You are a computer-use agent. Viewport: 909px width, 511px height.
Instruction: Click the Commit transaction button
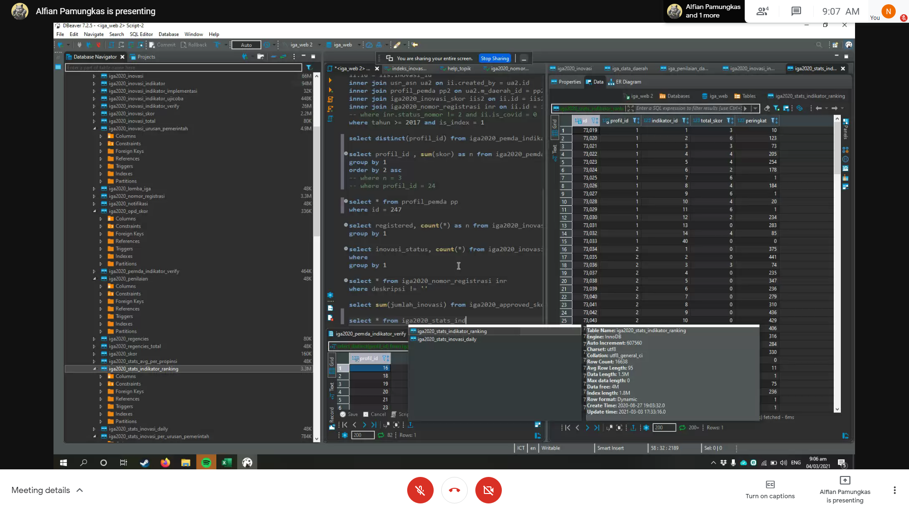point(162,45)
